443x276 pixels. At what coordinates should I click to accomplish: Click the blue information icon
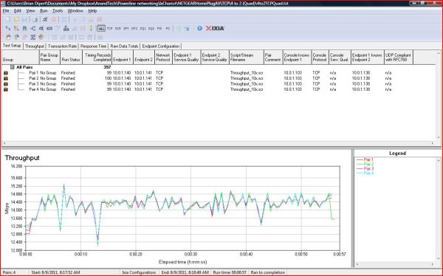(x=200, y=28)
